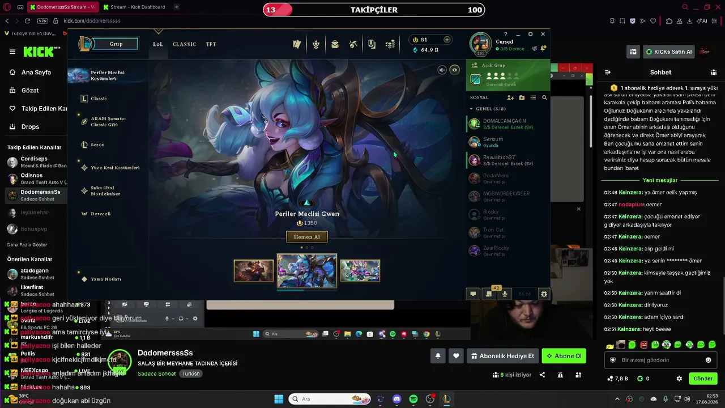Viewport: 725px width, 408px height.
Task: Open the Kick hamburger menu
Action: point(12,52)
